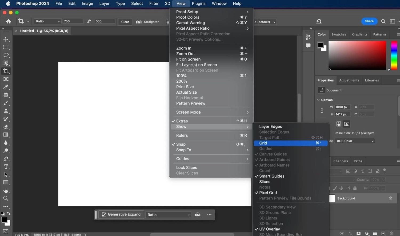Select the Zoom tool

click(x=6, y=198)
